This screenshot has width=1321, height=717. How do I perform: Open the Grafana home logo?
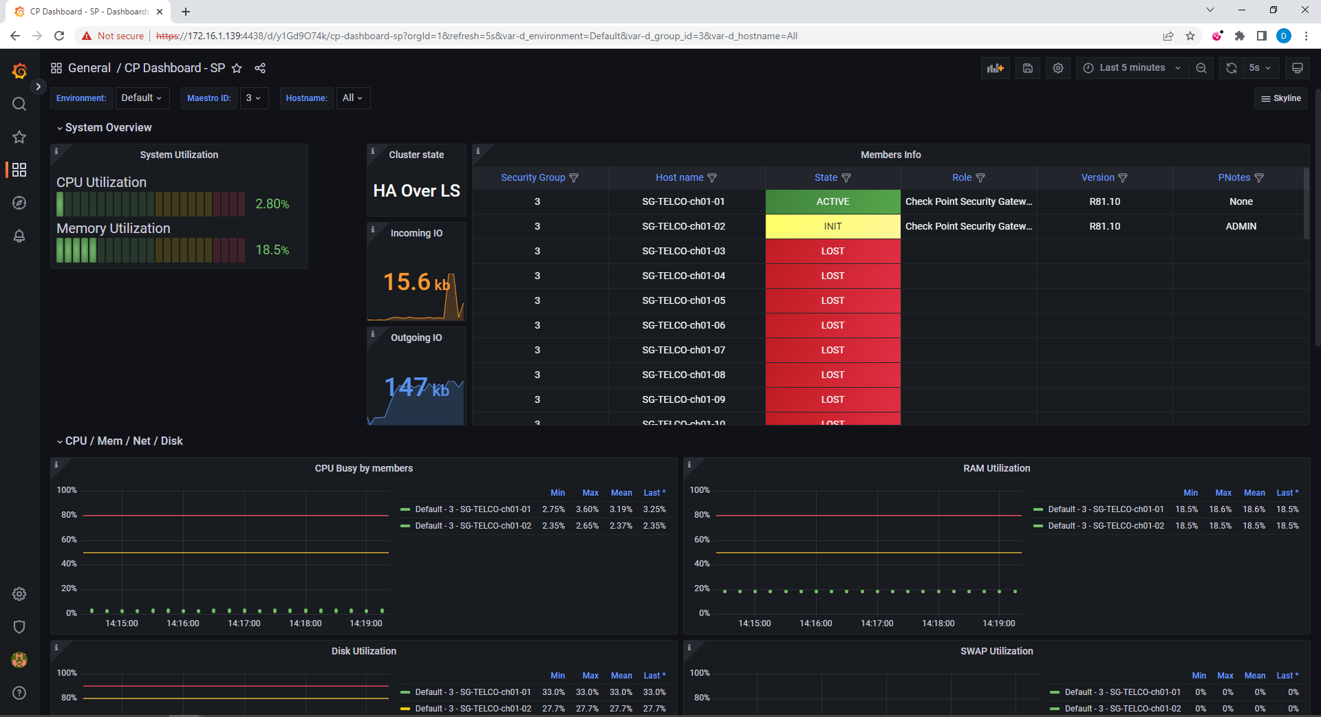(x=19, y=71)
